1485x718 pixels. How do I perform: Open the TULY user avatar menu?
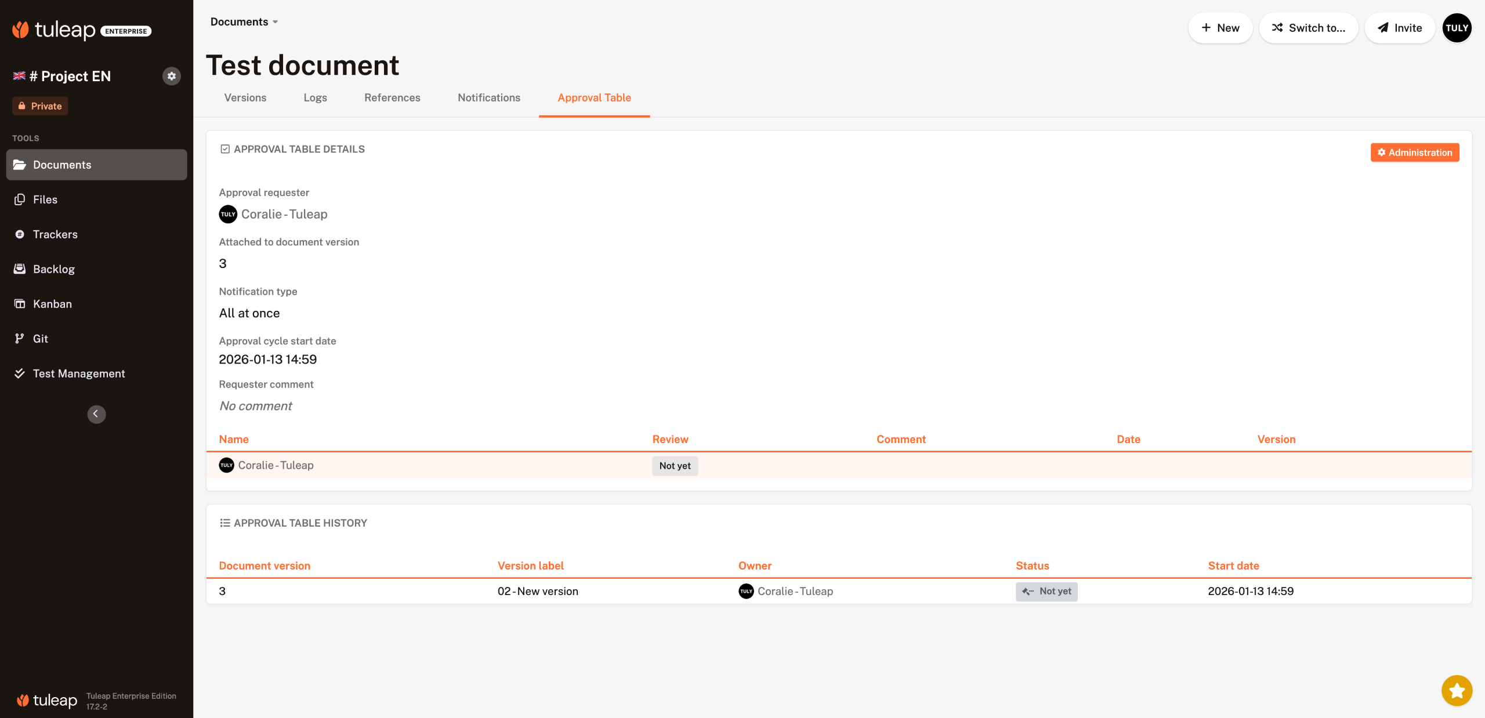click(x=1456, y=28)
